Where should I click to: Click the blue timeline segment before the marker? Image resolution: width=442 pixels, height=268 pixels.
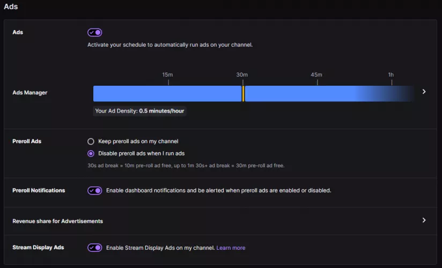coord(167,93)
